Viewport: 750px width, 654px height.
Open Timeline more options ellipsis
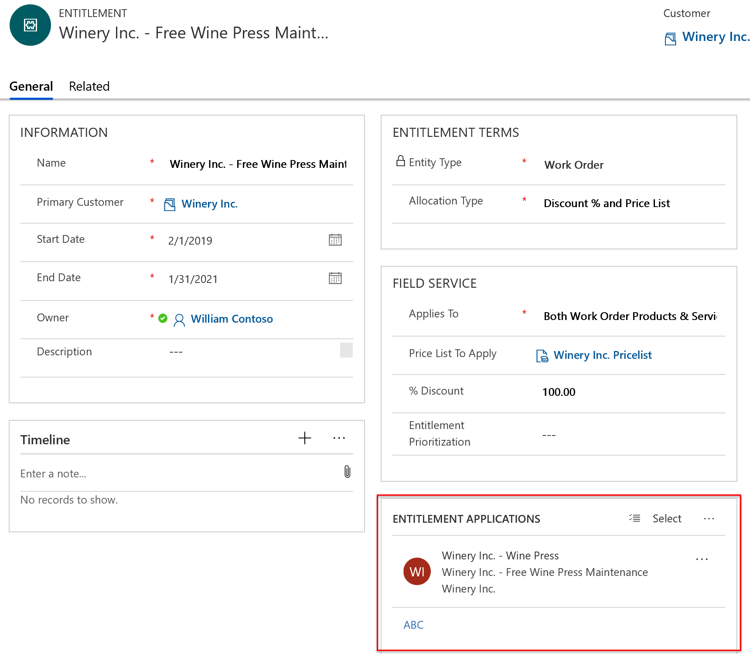(x=339, y=438)
